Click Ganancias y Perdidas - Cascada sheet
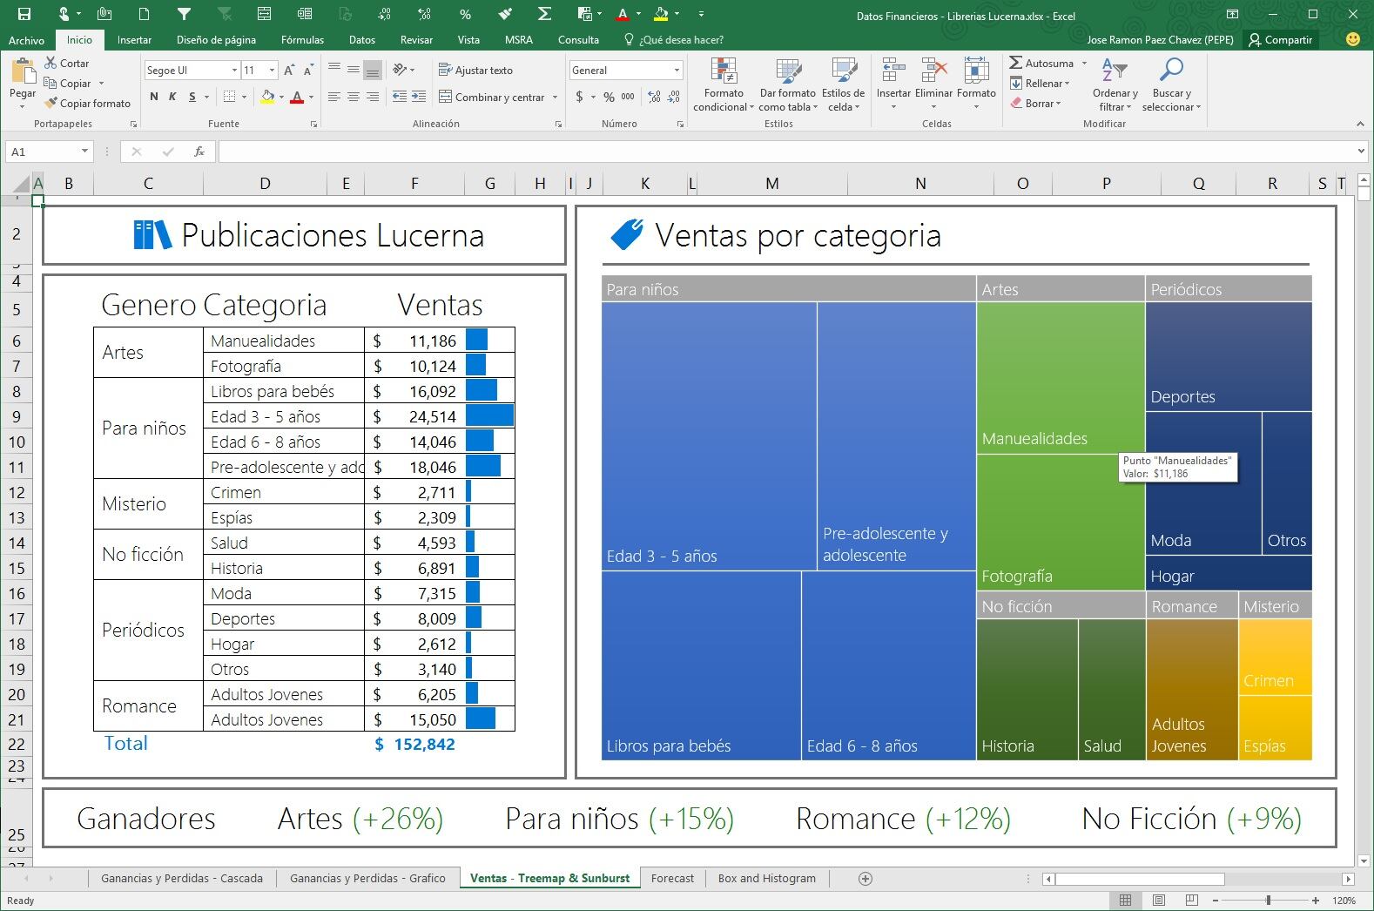Screen dimensions: 1374x911 182,878
